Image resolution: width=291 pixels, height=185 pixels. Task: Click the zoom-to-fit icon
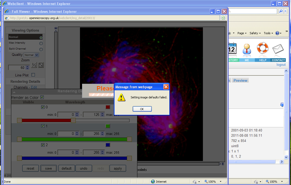tap(41, 65)
